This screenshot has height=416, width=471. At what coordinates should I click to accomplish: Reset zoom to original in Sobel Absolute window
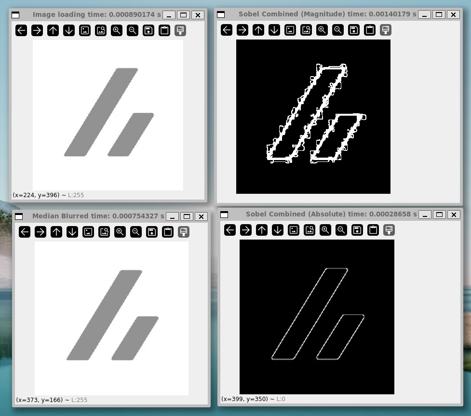coord(294,230)
